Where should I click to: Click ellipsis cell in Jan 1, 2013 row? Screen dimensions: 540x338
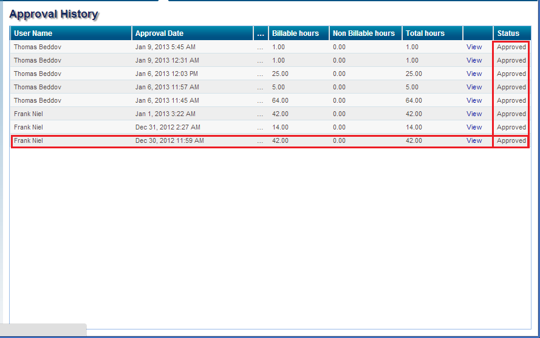(x=261, y=114)
